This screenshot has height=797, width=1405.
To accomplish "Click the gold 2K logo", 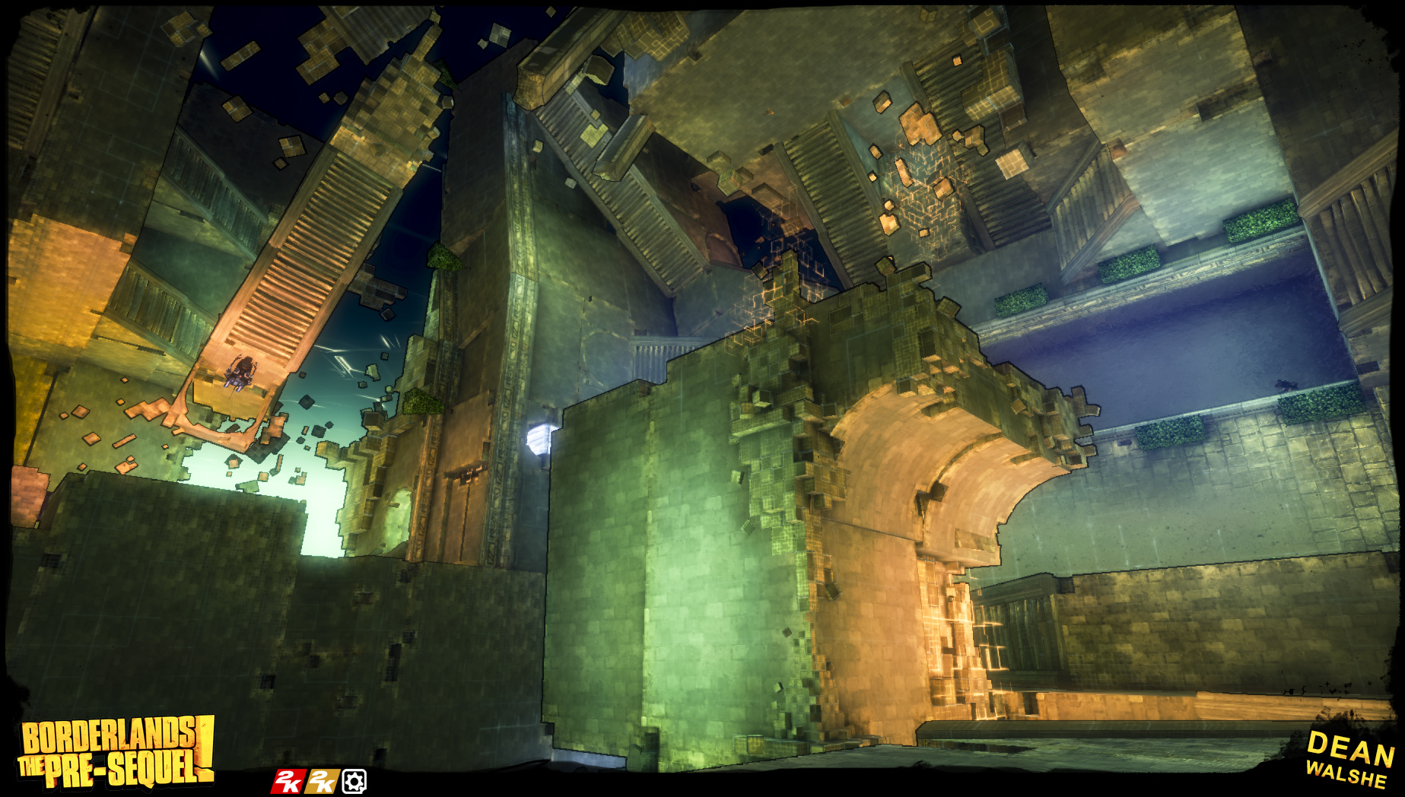I will click(322, 781).
